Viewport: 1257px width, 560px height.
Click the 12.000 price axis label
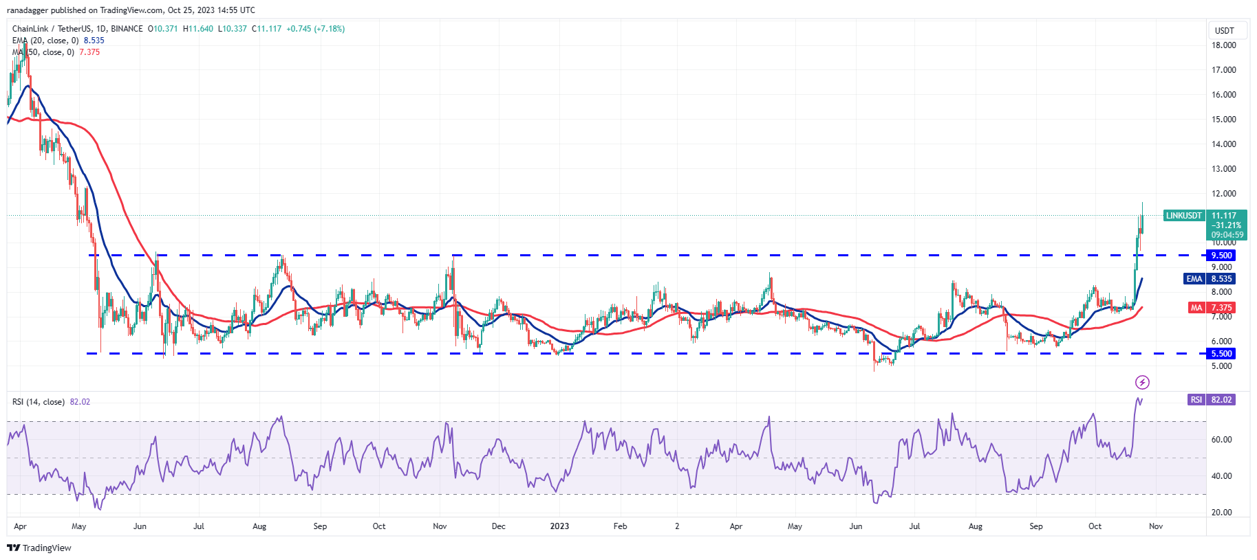click(1223, 194)
